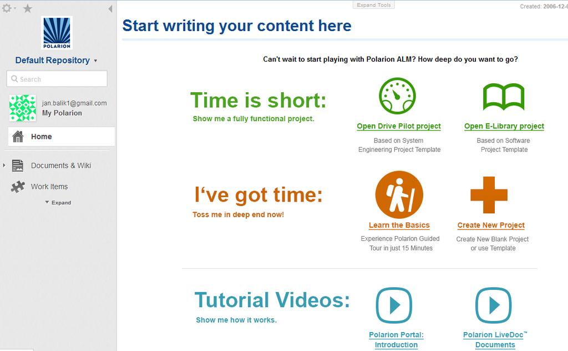This screenshot has width=568, height=351.
Task: Click 'Based on System Engineering Project Template' text
Action: (x=399, y=145)
